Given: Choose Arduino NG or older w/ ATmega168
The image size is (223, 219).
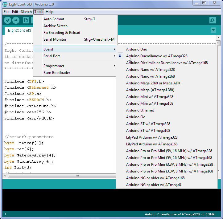Looking at the screenshot, I should click(x=167, y=178).
